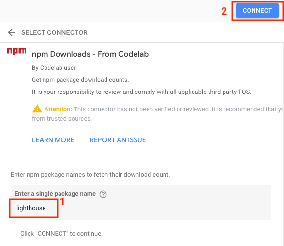The image size is (284, 246).
Task: Go back using the left arrow icon
Action: pyautogui.click(x=12, y=32)
